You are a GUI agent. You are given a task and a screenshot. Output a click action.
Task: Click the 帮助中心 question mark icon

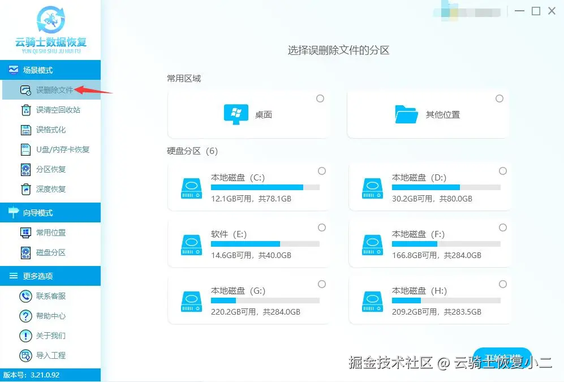coord(25,316)
